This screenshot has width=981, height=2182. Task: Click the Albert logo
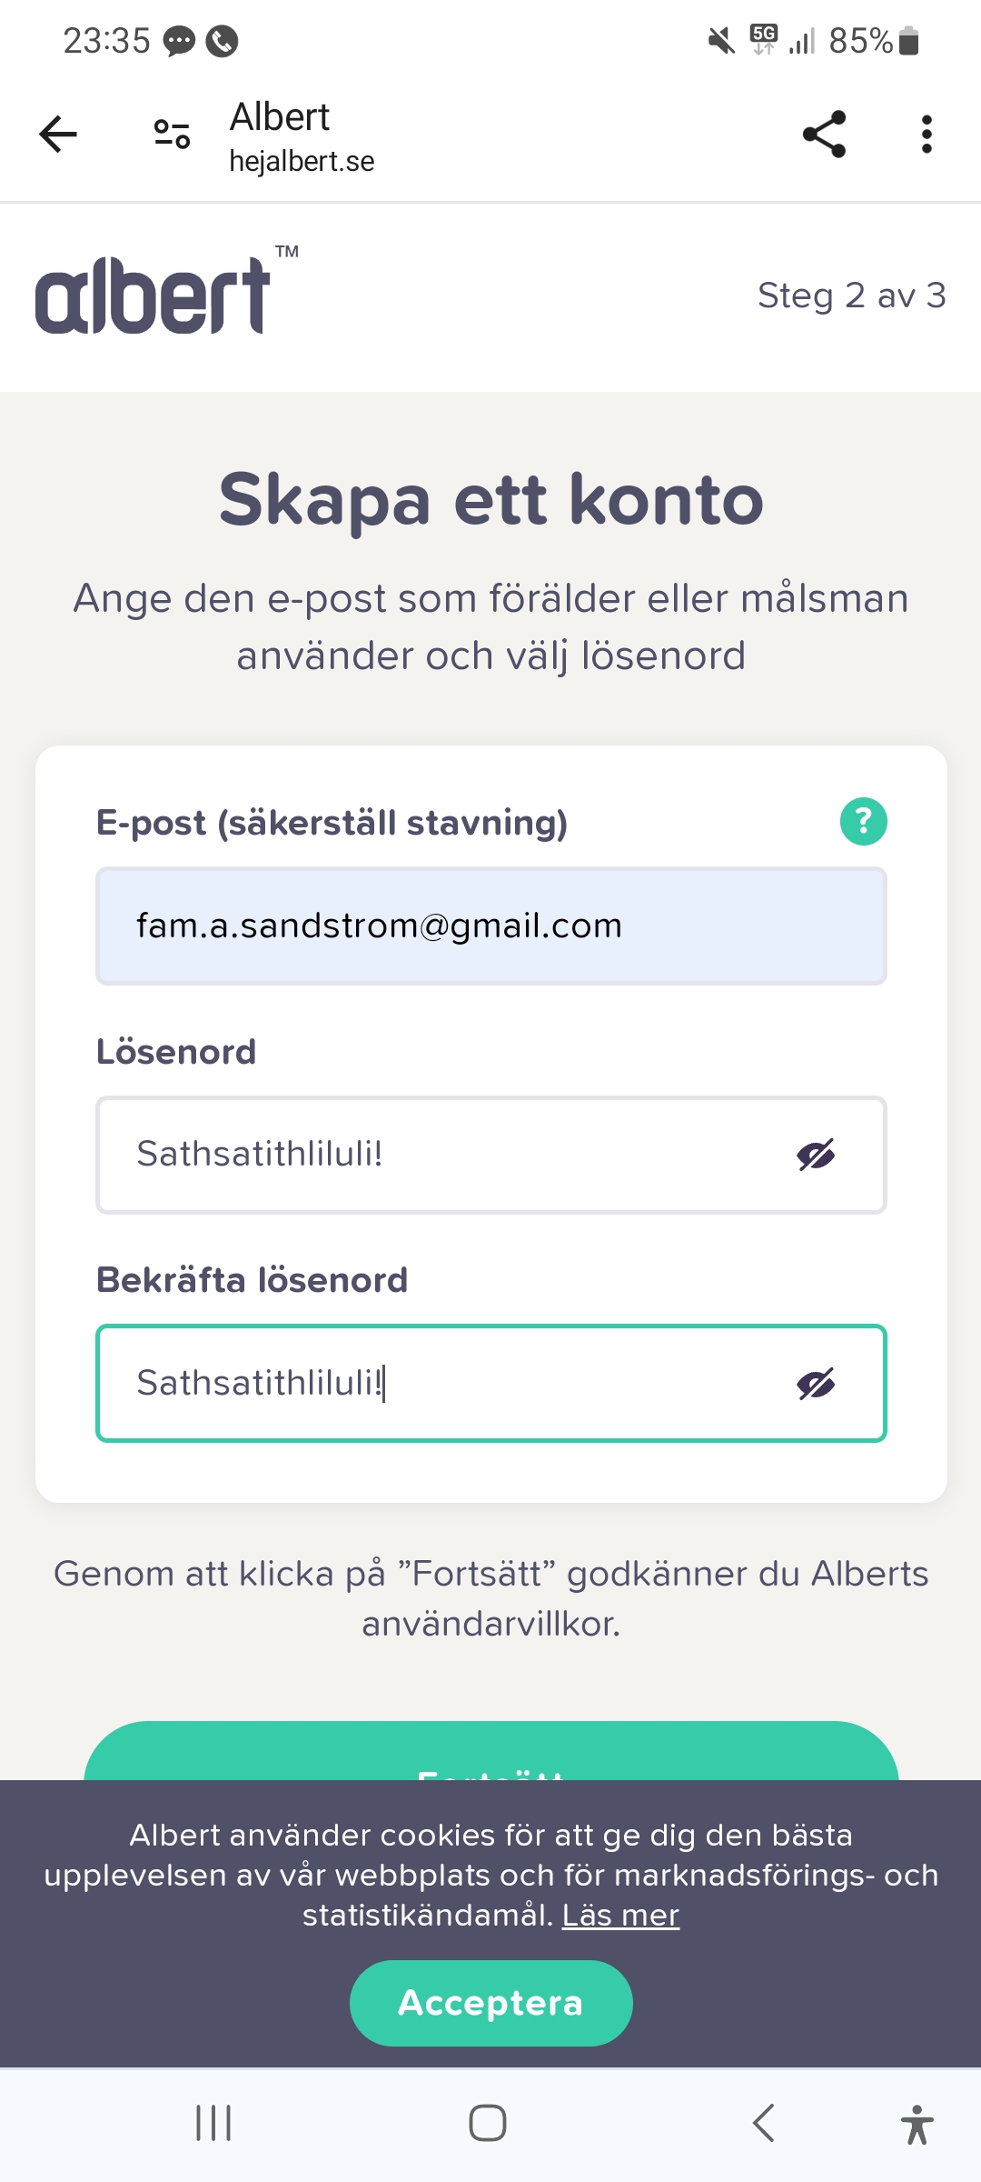point(154,295)
